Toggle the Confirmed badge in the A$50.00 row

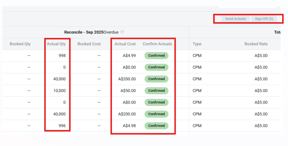point(156,90)
